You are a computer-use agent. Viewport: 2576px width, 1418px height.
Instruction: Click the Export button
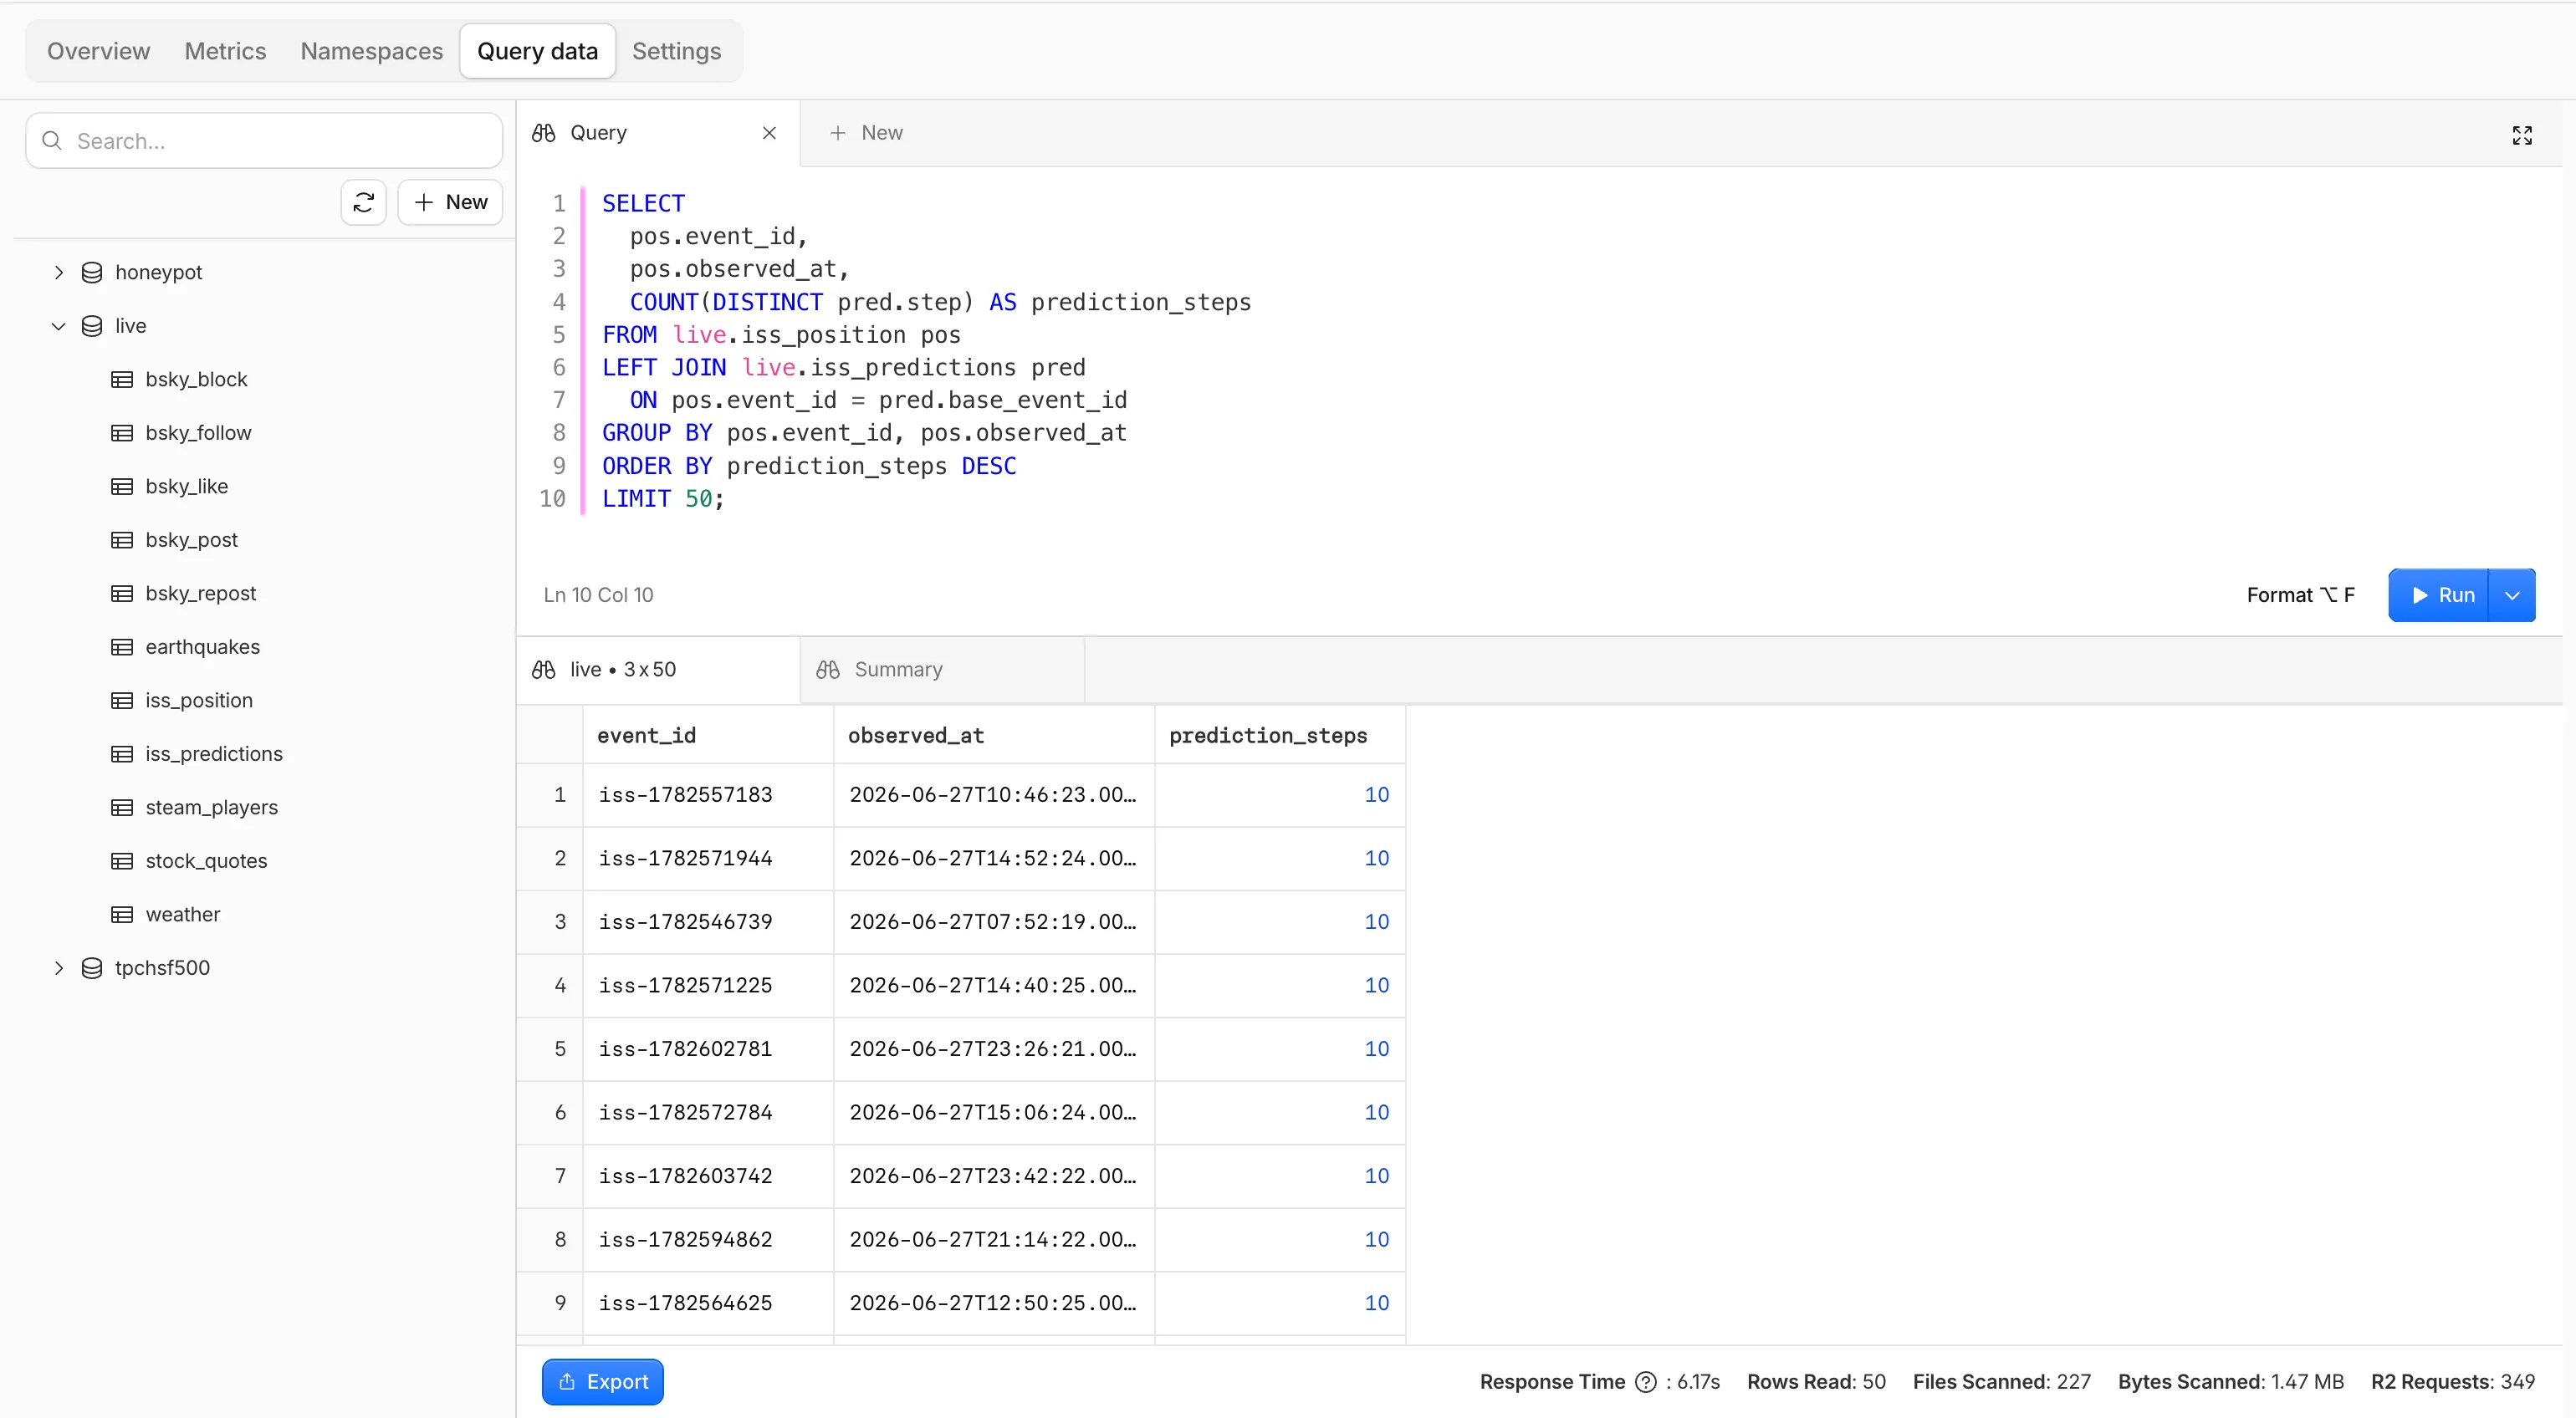pyautogui.click(x=603, y=1382)
